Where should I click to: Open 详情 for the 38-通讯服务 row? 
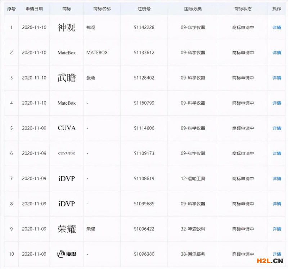coord(276,254)
